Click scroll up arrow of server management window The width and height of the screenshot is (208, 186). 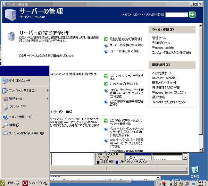coord(201,25)
